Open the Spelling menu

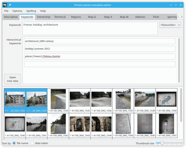pos(31,11)
